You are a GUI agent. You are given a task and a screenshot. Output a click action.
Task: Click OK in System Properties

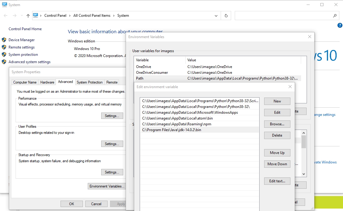coord(72,204)
